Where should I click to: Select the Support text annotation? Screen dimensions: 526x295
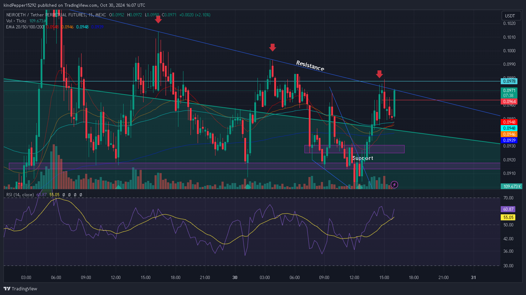point(363,158)
